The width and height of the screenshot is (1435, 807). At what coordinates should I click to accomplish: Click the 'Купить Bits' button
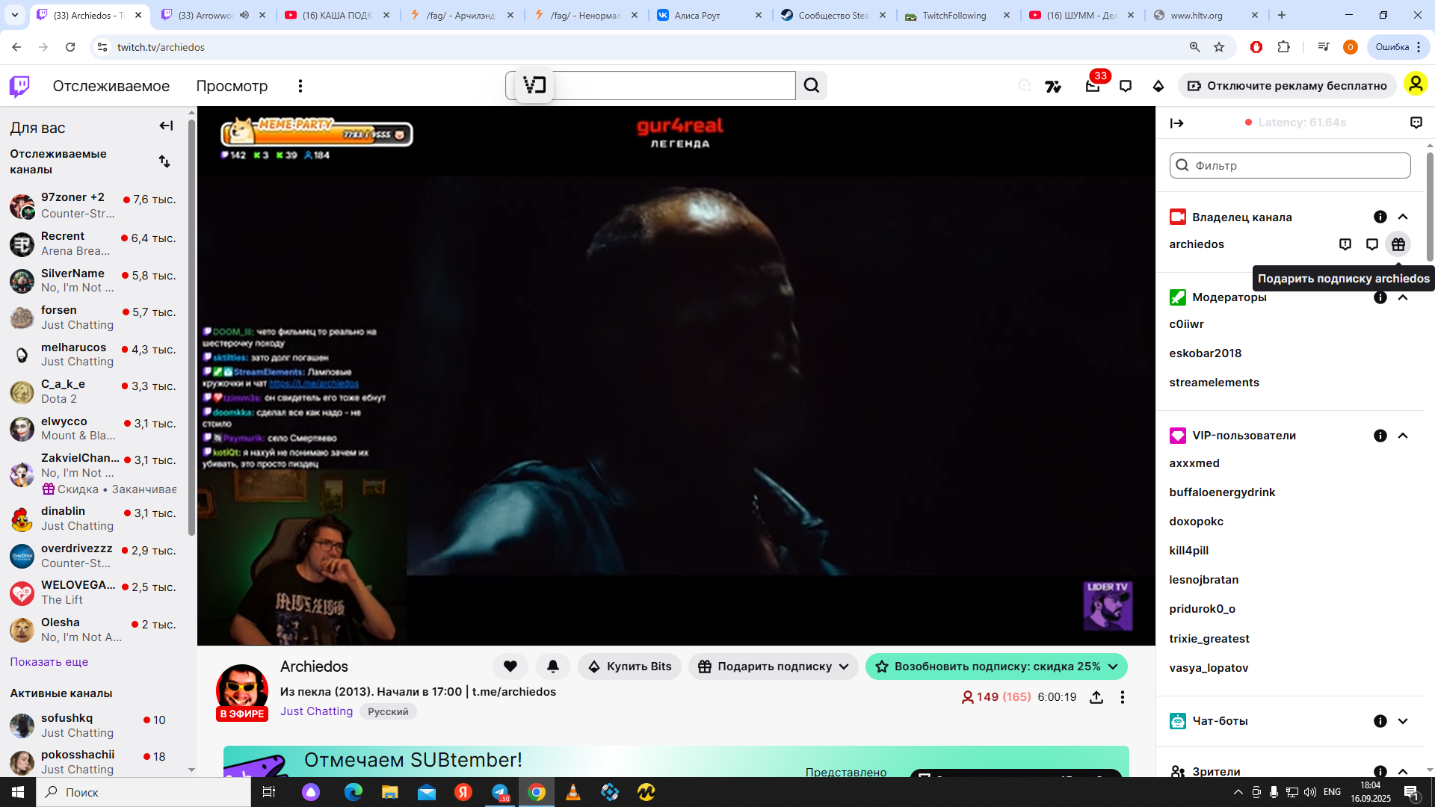pyautogui.click(x=629, y=666)
